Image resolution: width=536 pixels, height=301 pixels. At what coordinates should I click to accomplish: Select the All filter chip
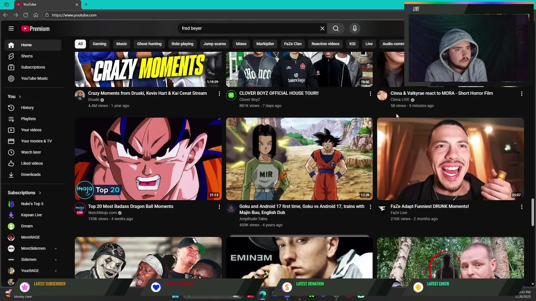point(80,44)
